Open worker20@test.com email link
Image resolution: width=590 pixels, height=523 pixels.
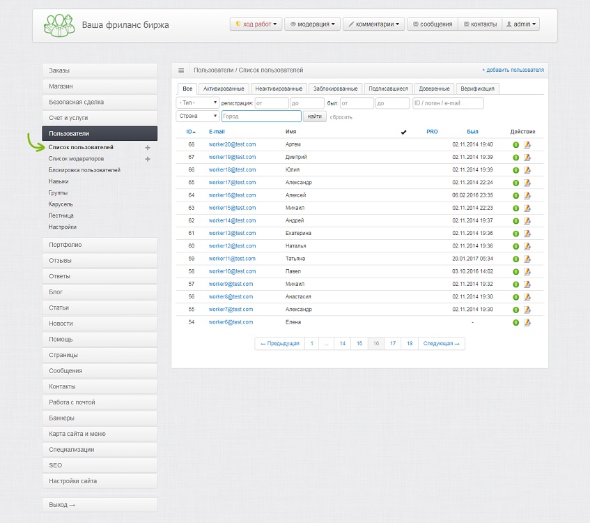pyautogui.click(x=232, y=144)
